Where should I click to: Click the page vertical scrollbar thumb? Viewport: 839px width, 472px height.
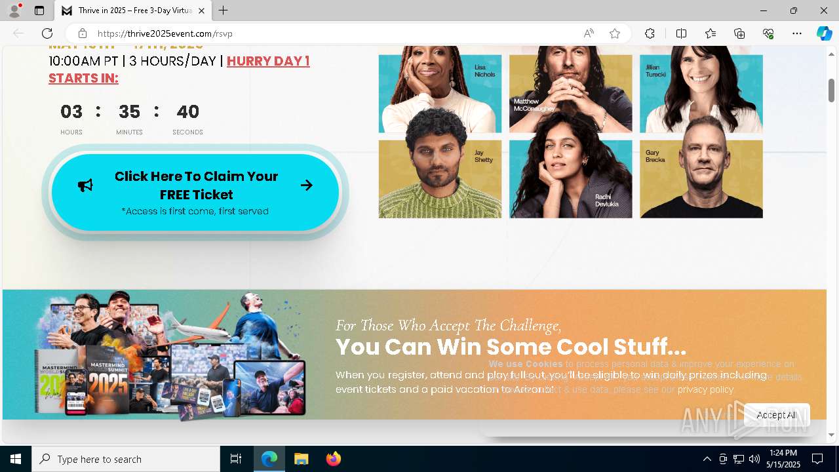click(831, 90)
